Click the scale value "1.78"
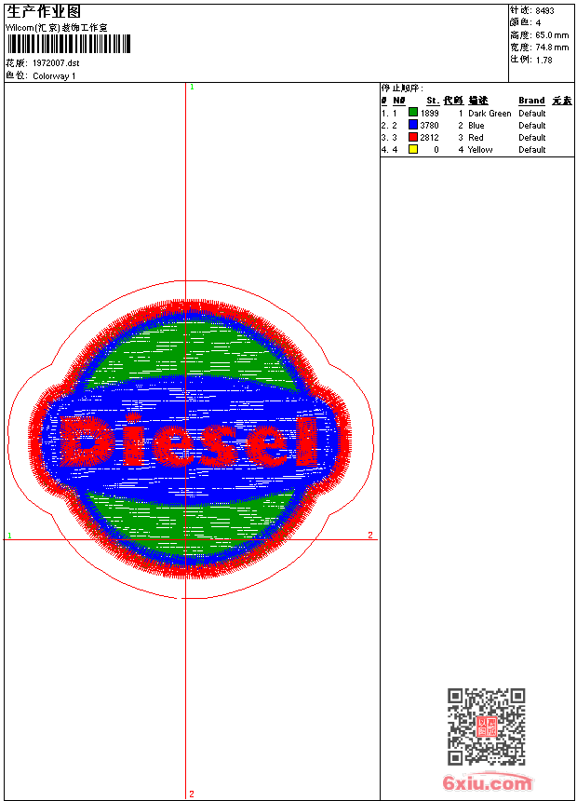Image resolution: width=577 pixels, height=801 pixels. coord(543,60)
